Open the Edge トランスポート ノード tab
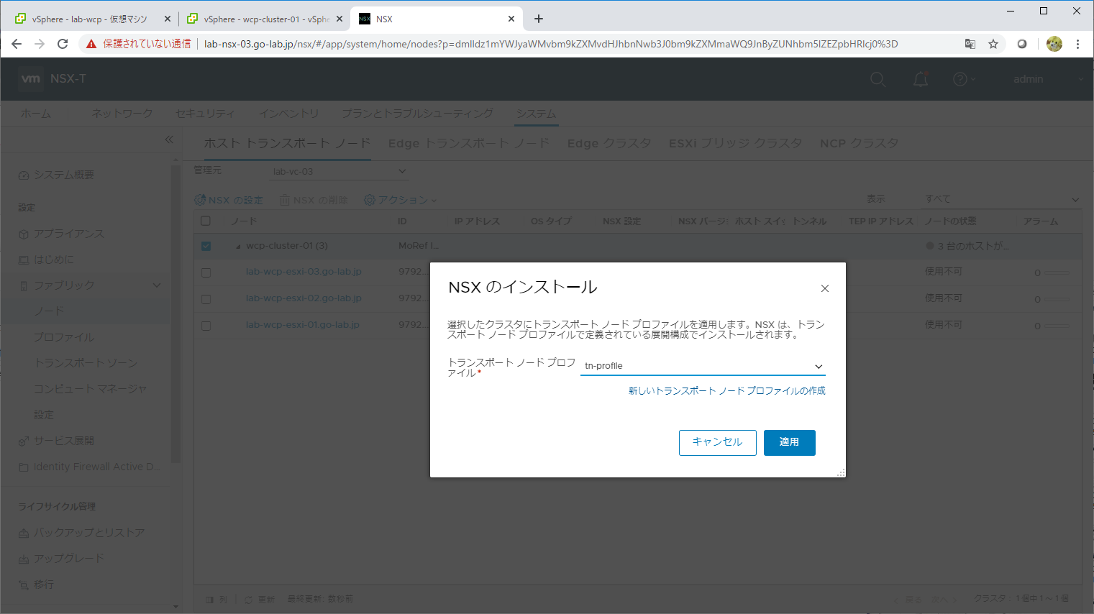 [469, 143]
